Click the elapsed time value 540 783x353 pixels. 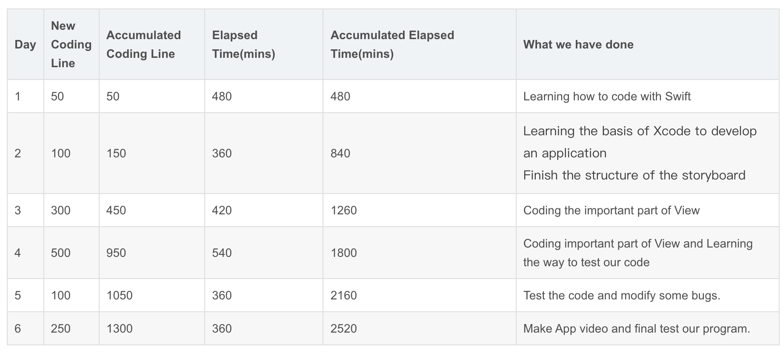click(222, 253)
